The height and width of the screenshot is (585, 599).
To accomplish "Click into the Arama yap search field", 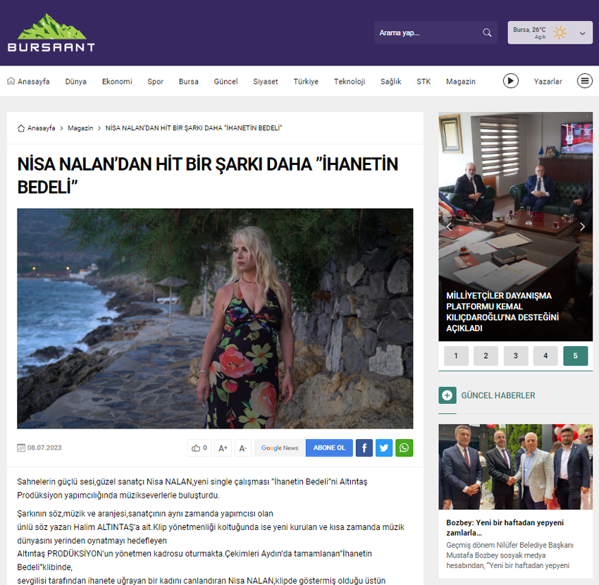I will click(x=428, y=32).
